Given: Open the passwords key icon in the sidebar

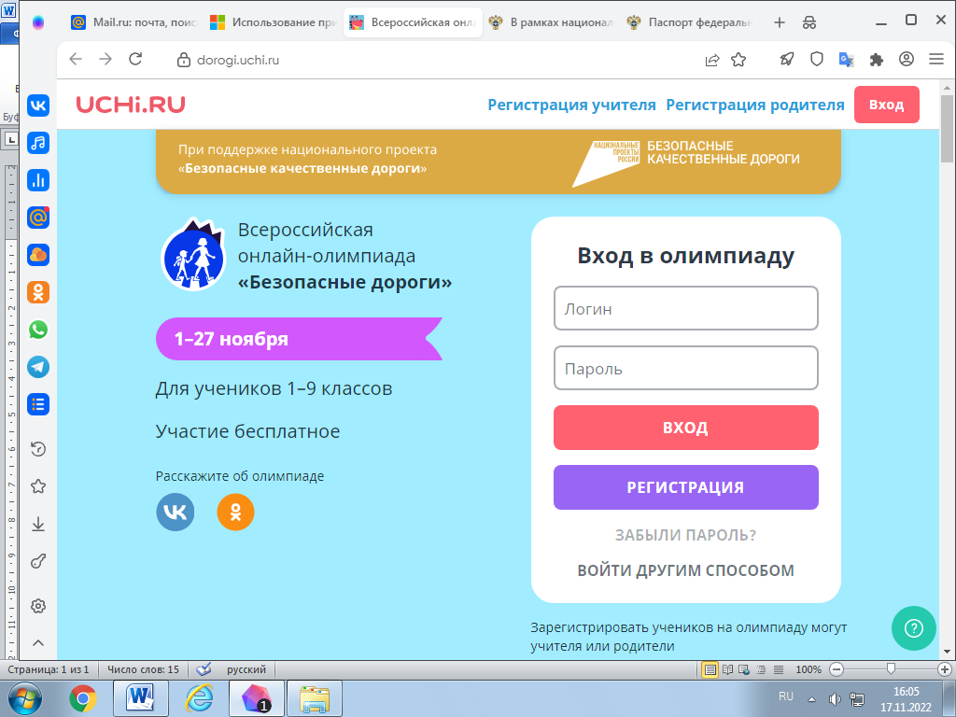Looking at the screenshot, I should [37, 561].
